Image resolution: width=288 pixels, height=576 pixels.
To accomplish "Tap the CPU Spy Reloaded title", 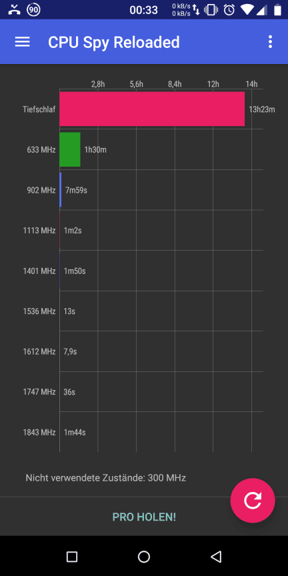I will (x=114, y=42).
